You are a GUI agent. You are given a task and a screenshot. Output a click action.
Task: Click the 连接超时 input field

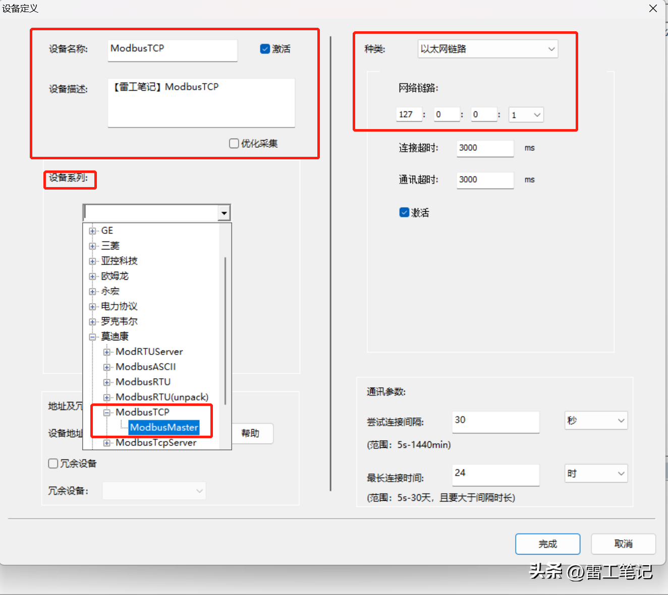[x=485, y=148]
